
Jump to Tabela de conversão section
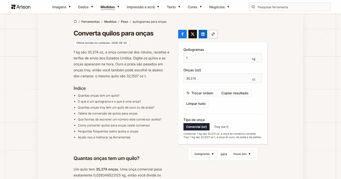click(108, 113)
